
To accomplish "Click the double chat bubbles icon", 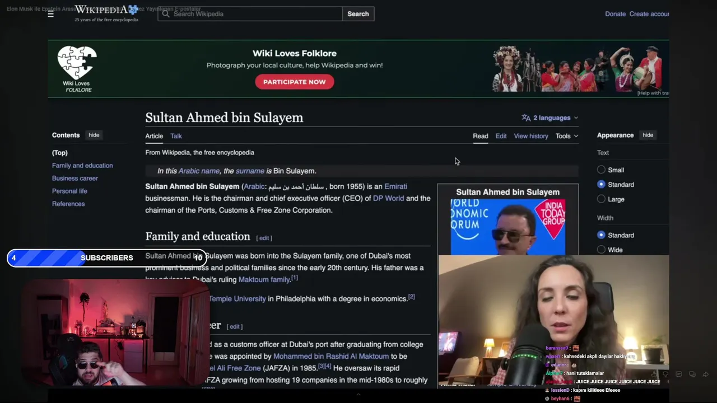I will point(692,374).
